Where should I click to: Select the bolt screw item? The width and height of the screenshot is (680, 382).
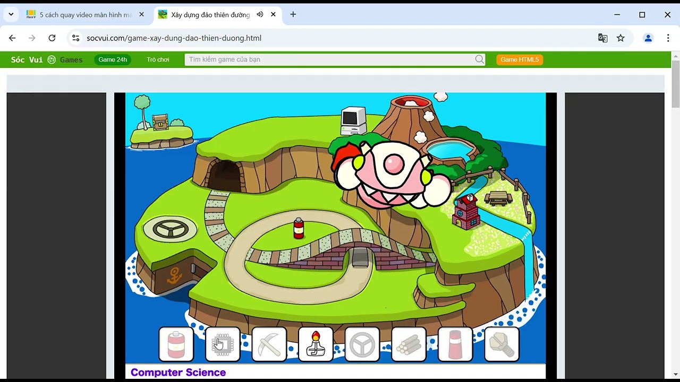pyautogui.click(x=501, y=344)
